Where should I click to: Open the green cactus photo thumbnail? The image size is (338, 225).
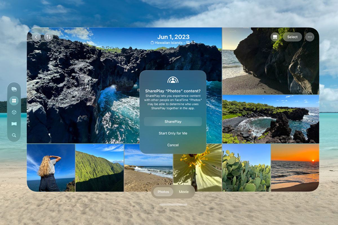[246, 168]
